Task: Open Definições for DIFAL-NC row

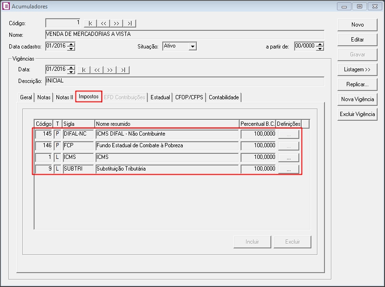Action: (289, 134)
